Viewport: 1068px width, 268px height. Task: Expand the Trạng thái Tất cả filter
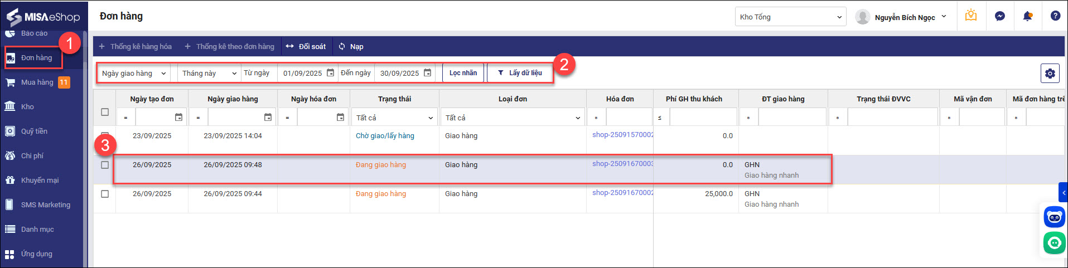point(394,118)
